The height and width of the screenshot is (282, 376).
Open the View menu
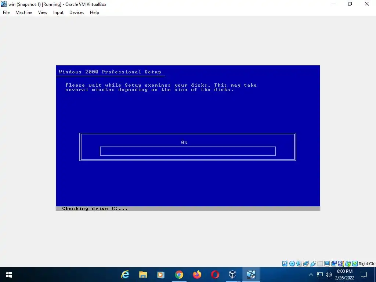pyautogui.click(x=43, y=12)
